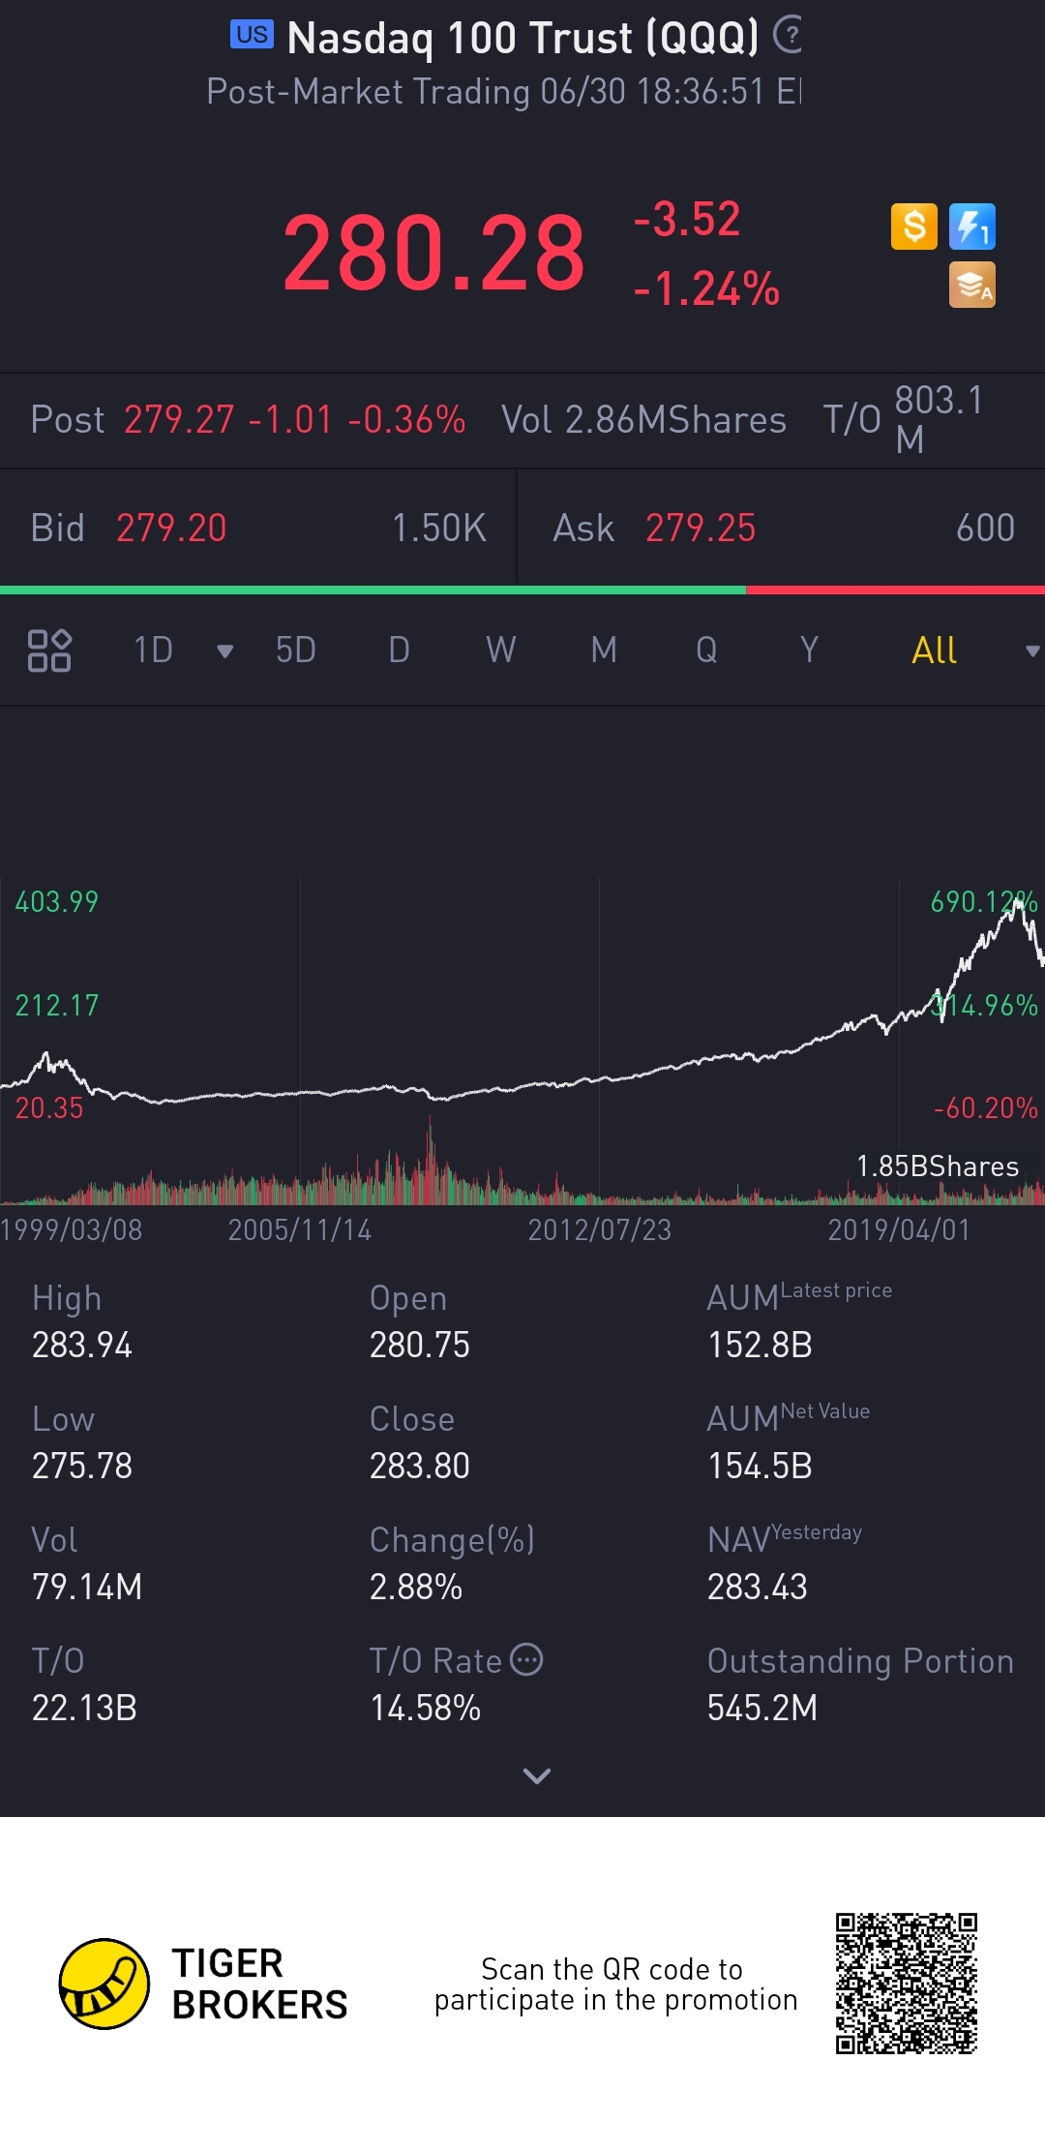The width and height of the screenshot is (1045, 2151).
Task: Tap the Bid price 279.20
Action: [171, 529]
